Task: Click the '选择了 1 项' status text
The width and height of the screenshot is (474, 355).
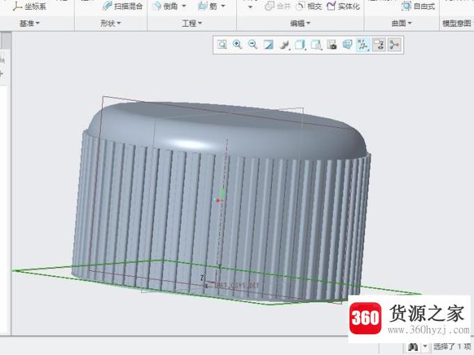Action: 452,347
